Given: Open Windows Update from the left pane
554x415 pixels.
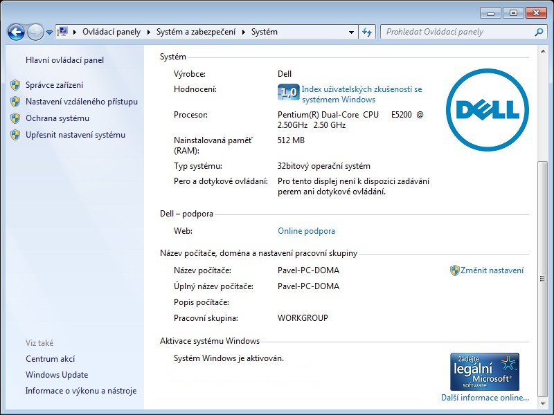Looking at the screenshot, I should 57,375.
